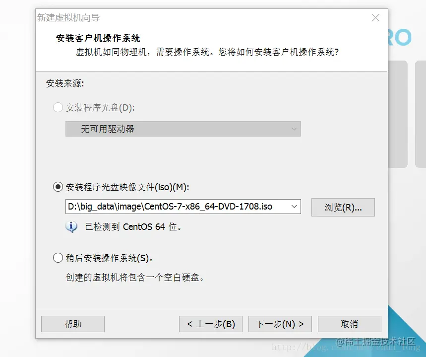The width and height of the screenshot is (426, 357).
Task: Select the installer disc (D) radio button
Action: (x=58, y=107)
